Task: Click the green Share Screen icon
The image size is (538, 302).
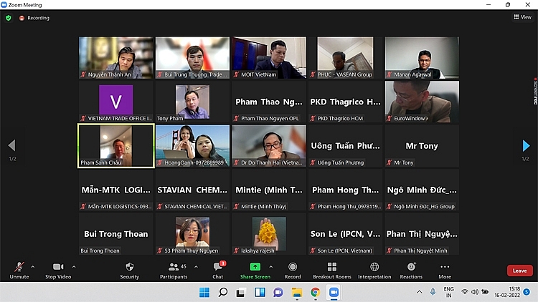Action: (255, 267)
